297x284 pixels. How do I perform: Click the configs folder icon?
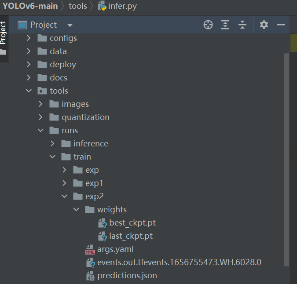point(42,38)
